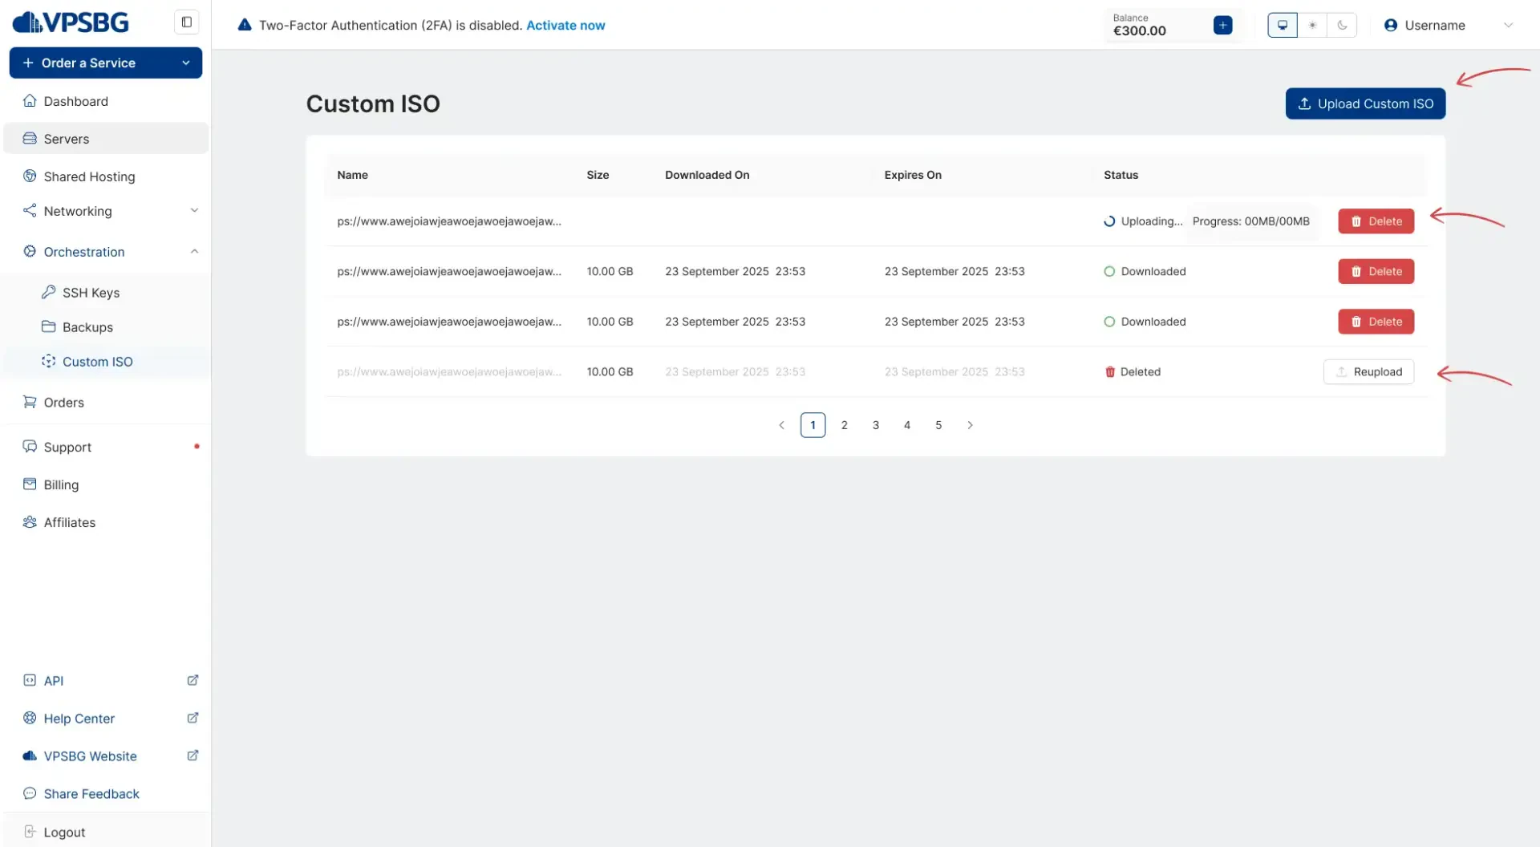Enable dark mode with the moon icon
Screen dimensions: 1540x847
1343,25
